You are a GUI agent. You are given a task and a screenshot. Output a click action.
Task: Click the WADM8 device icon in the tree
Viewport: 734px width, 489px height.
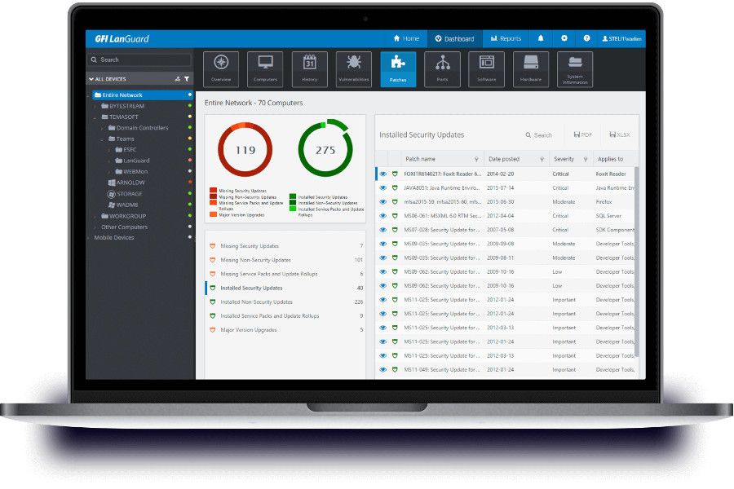[112, 205]
